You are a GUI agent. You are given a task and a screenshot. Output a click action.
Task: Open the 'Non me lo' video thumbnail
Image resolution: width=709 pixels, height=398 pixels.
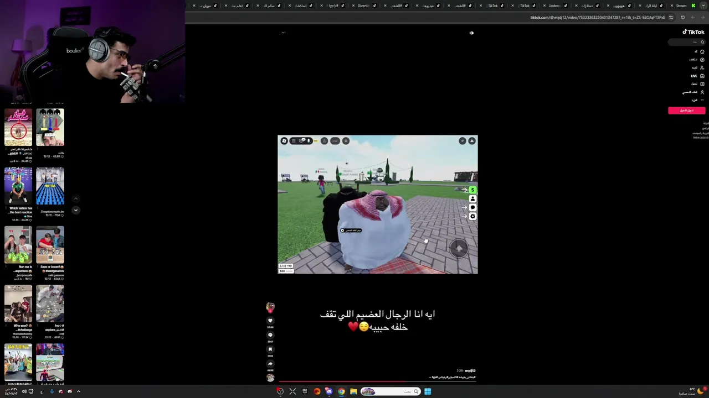18,245
